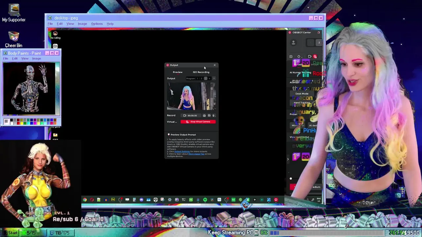This screenshot has width=422, height=237.
Task: Open the Mirror dropdown in OBSBOT Center
Action: tap(298, 125)
